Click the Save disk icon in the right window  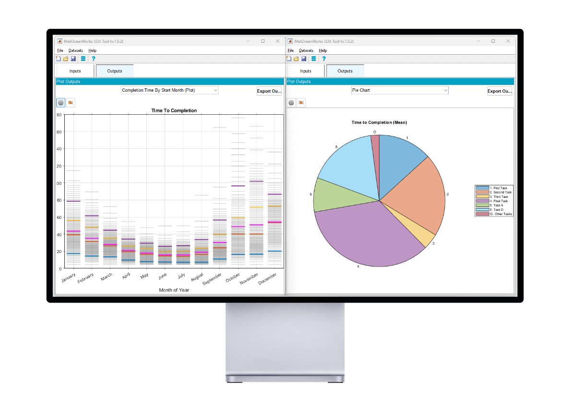click(304, 59)
